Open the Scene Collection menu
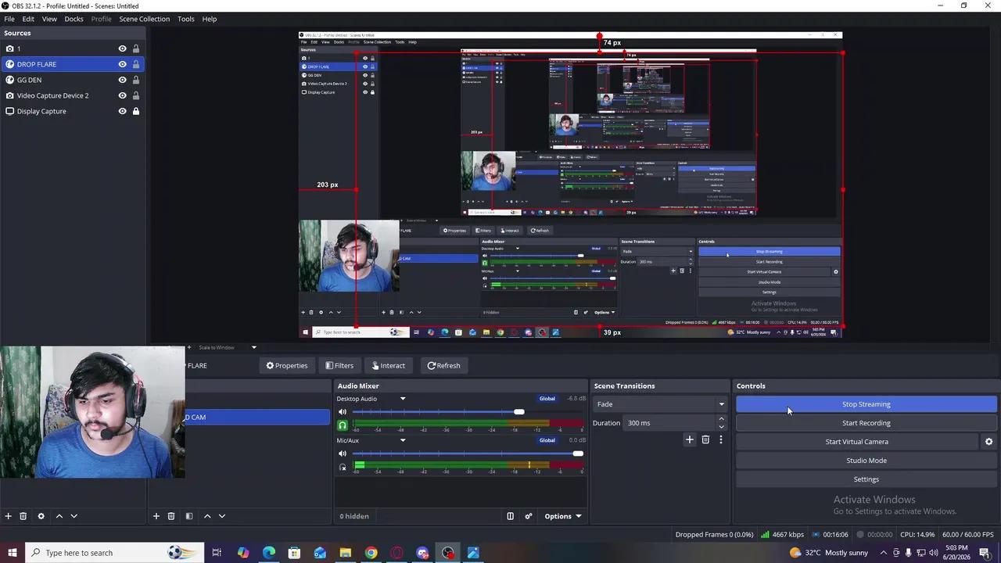1001x563 pixels. point(144,19)
